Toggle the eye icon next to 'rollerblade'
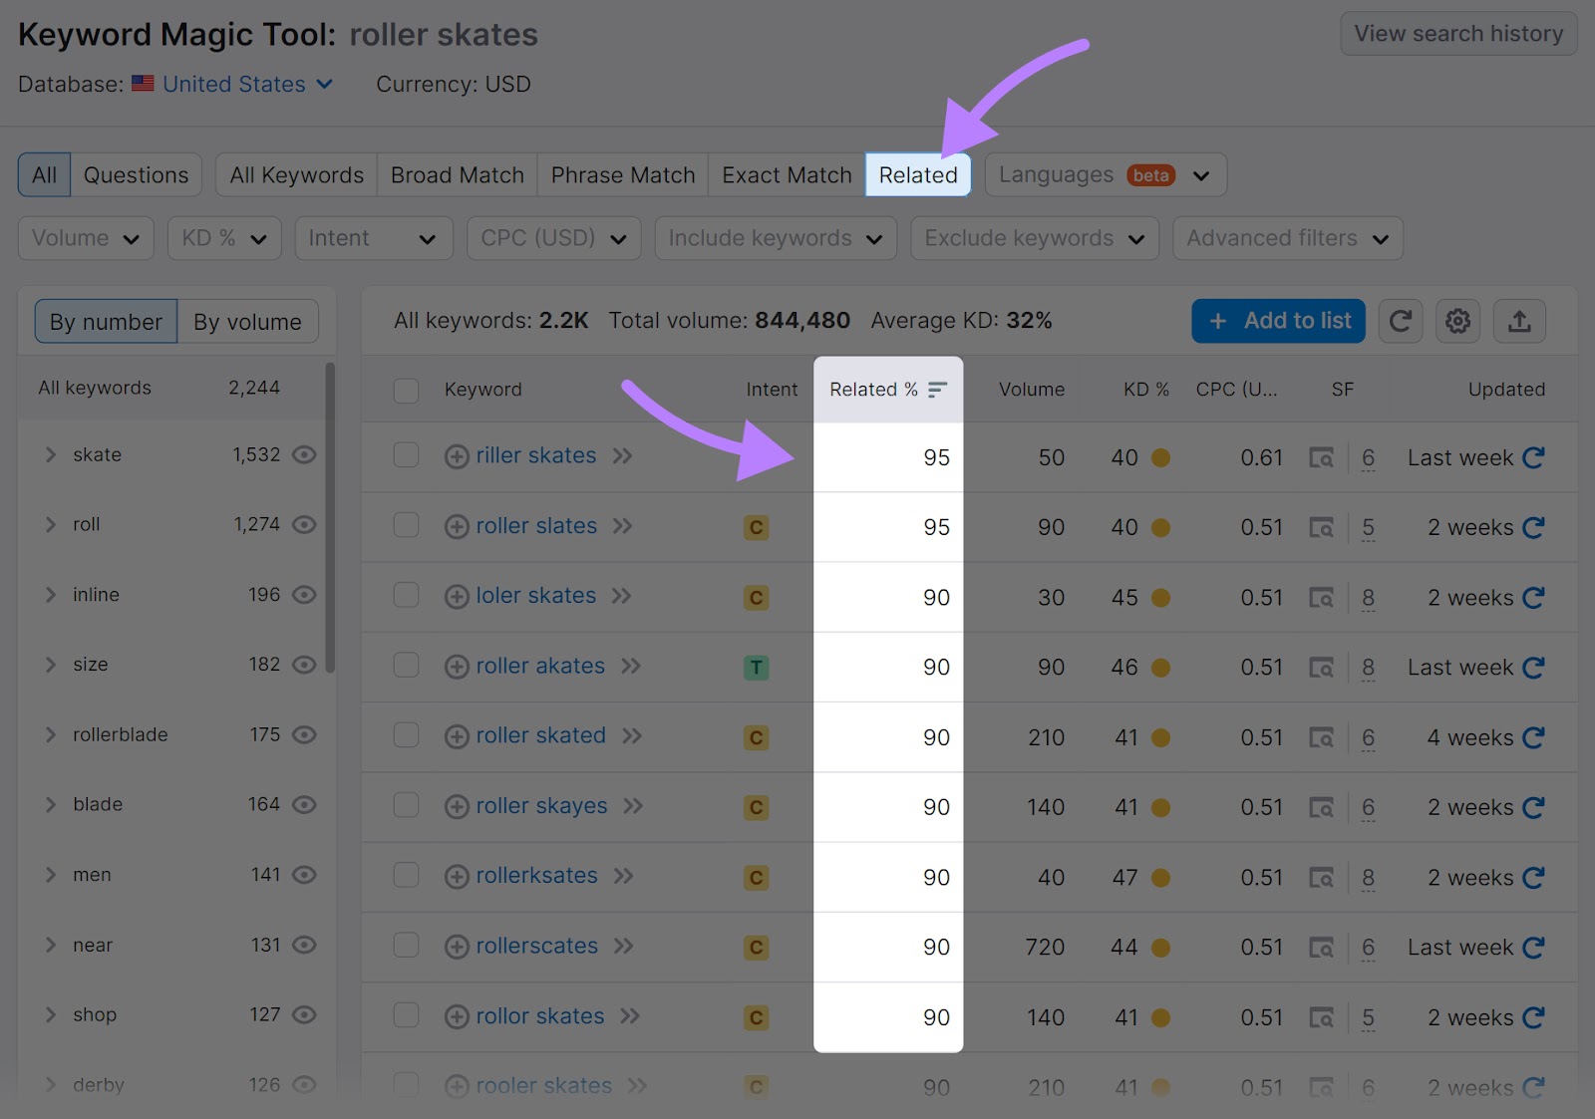Viewport: 1595px width, 1119px height. click(304, 734)
